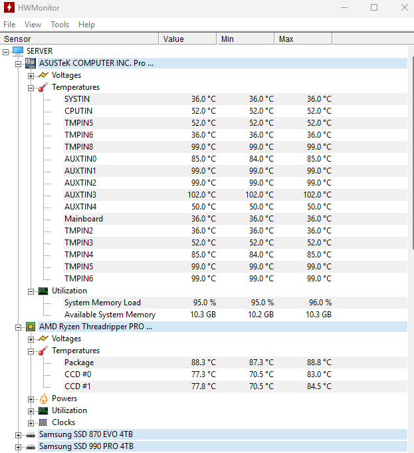Image resolution: width=414 pixels, height=453 pixels.
Task: Click the CPU Voltages lightning icon
Action: point(43,339)
